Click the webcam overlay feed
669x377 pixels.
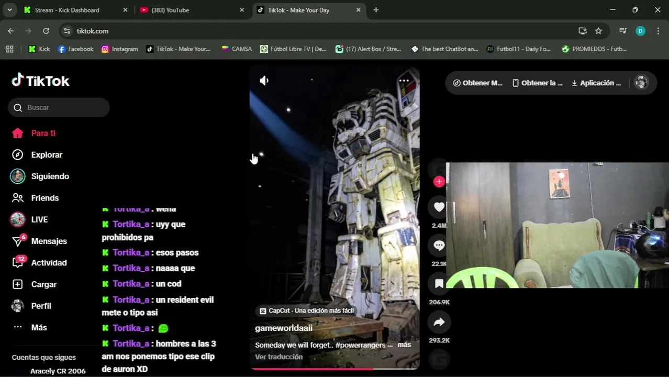point(557,225)
